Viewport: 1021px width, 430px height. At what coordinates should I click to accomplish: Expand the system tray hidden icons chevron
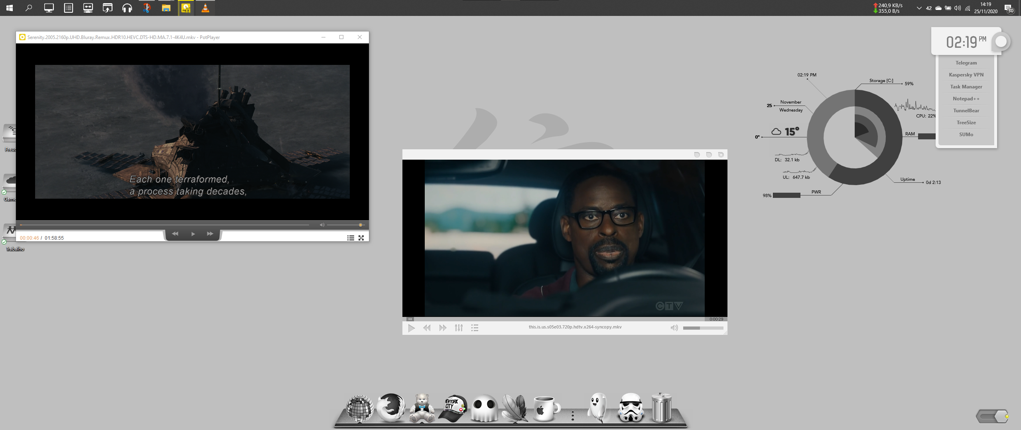919,8
